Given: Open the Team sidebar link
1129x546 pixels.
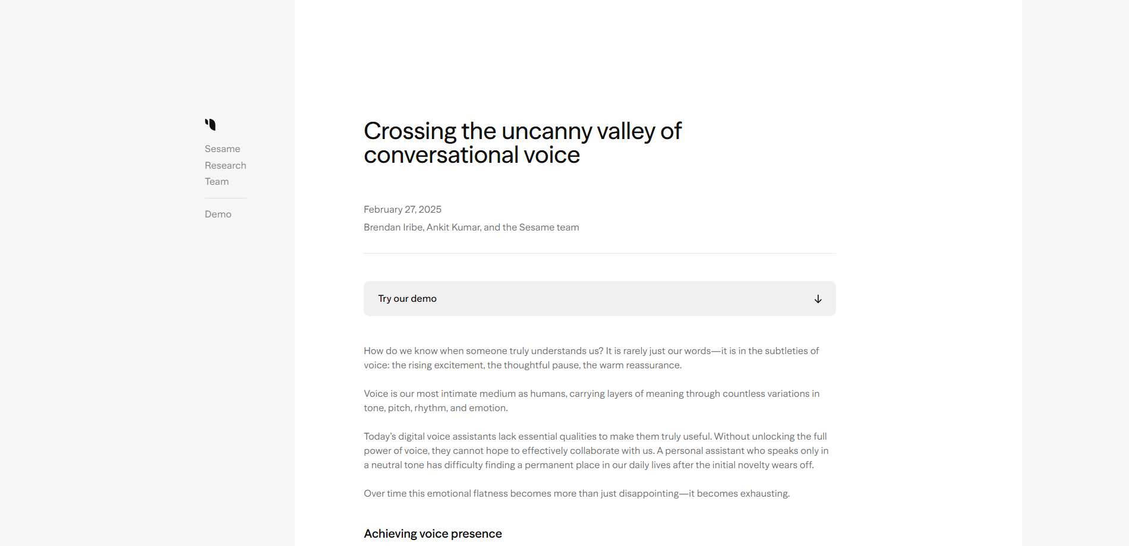Looking at the screenshot, I should pos(216,181).
